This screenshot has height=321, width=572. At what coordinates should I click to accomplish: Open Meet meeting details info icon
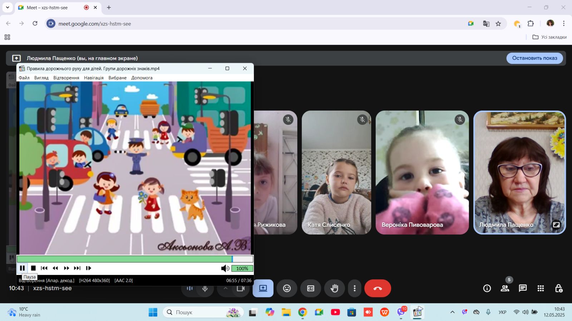click(487, 288)
